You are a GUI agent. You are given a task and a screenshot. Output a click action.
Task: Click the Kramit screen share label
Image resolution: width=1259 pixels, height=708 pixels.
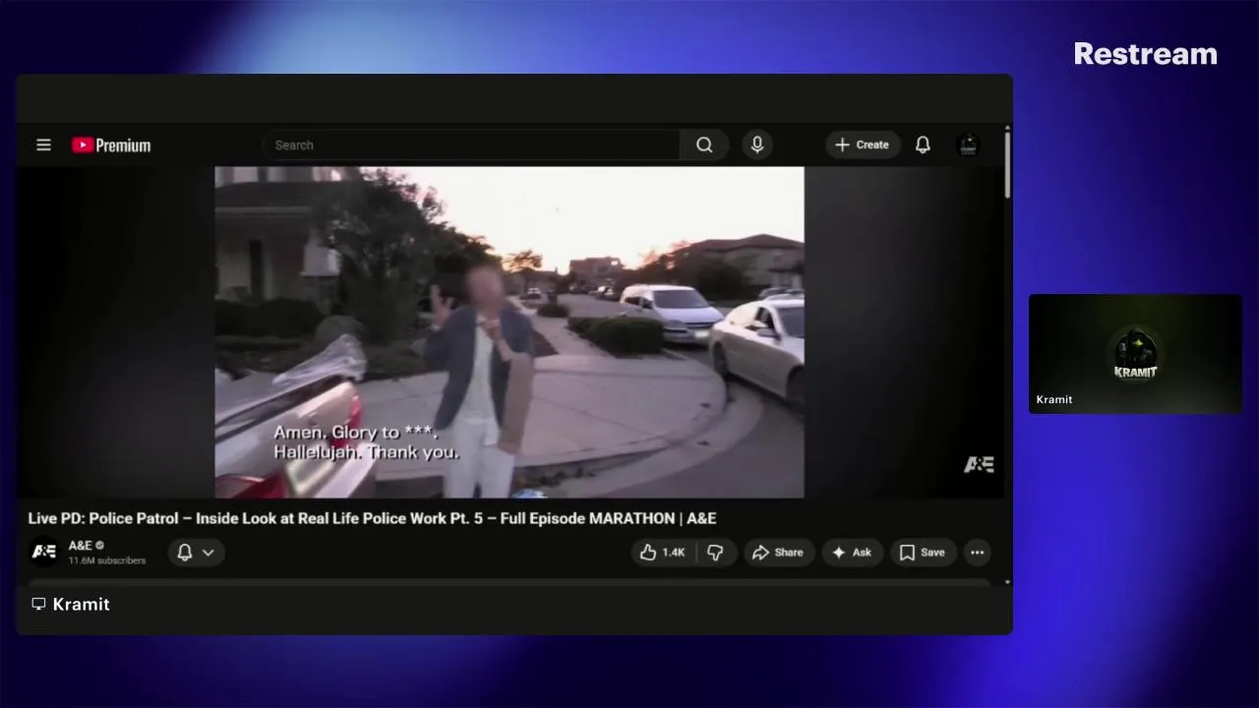pyautogui.click(x=81, y=604)
